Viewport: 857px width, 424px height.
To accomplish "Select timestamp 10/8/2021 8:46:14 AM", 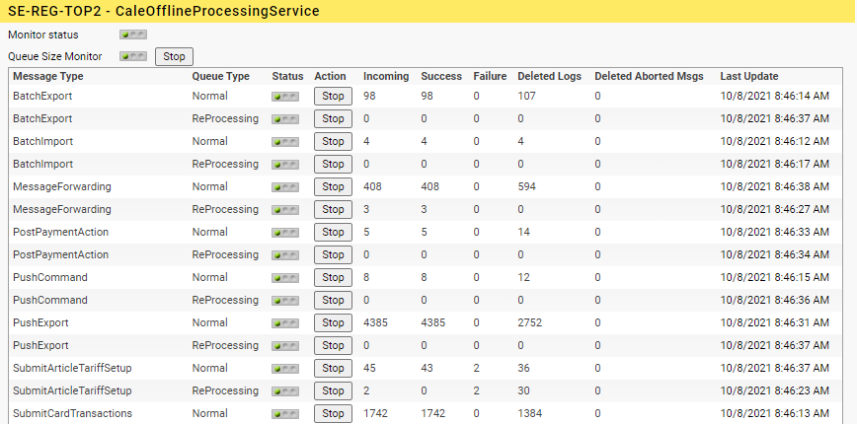I will pyautogui.click(x=775, y=96).
